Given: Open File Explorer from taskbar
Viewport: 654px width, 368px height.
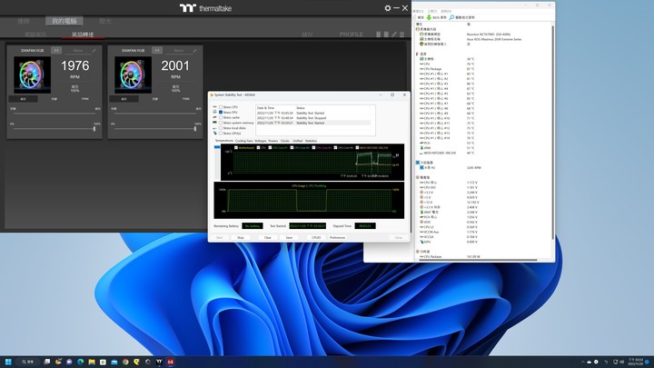Looking at the screenshot, I should click(92, 362).
